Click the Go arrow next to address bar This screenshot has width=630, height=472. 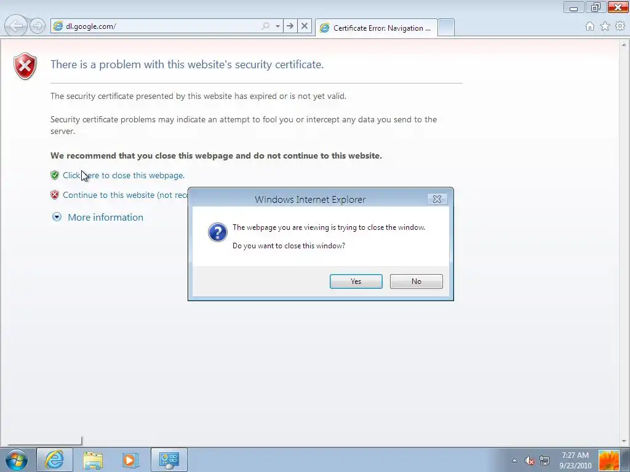tap(290, 26)
